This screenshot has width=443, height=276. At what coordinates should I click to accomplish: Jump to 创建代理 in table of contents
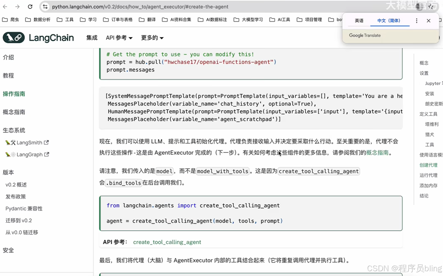[x=428, y=165]
